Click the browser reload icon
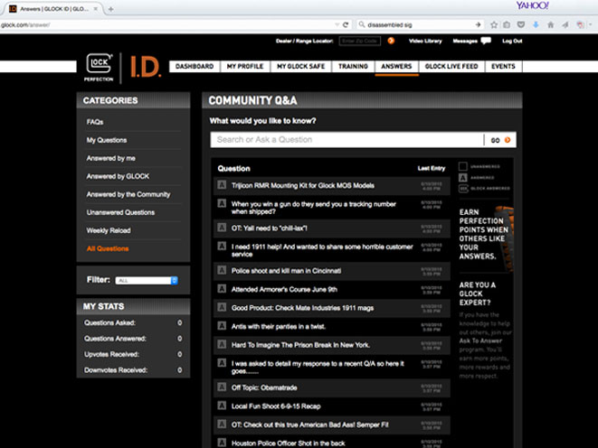The image size is (598, 448). pyautogui.click(x=346, y=25)
